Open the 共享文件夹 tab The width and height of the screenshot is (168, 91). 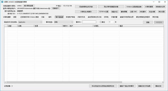point(81,17)
